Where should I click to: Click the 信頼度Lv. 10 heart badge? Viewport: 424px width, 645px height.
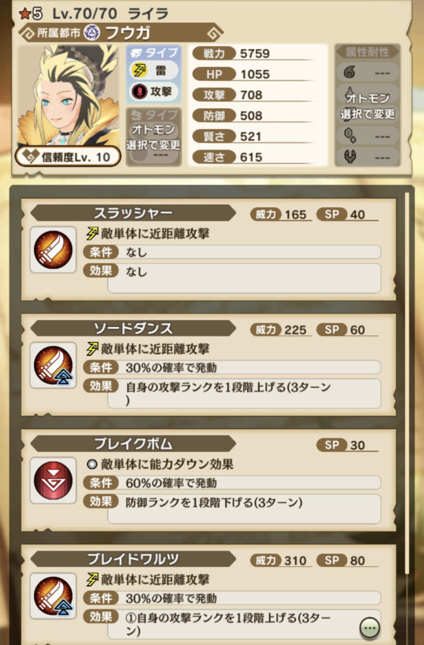click(68, 157)
